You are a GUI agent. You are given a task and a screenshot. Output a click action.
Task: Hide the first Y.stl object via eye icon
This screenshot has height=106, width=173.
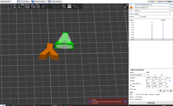pos(152,22)
